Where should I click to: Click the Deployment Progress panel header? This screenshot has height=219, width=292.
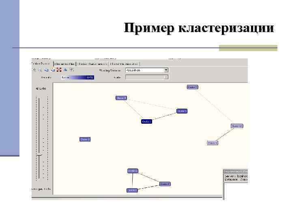[235, 171]
